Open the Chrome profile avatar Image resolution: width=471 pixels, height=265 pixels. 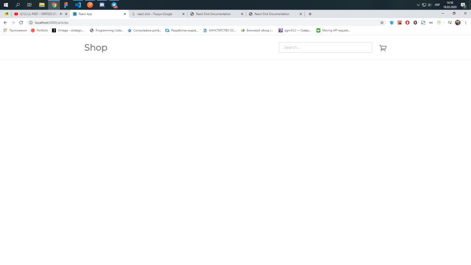click(x=458, y=22)
